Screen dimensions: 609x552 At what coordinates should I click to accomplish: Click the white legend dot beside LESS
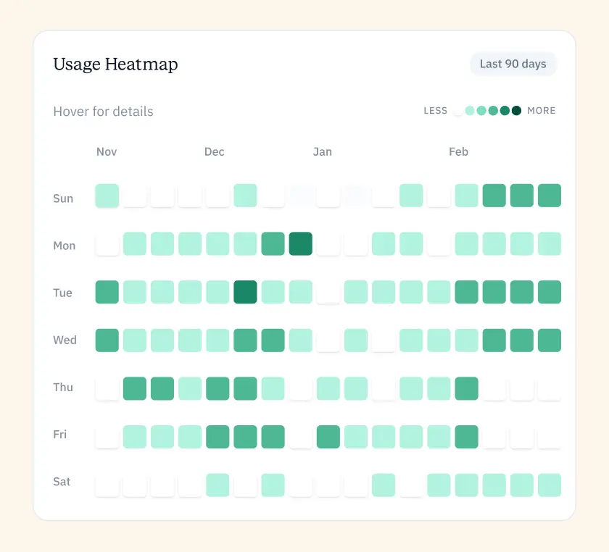[457, 111]
